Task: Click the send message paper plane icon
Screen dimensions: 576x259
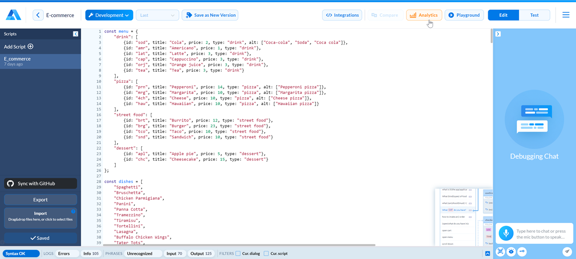Action: point(567,251)
